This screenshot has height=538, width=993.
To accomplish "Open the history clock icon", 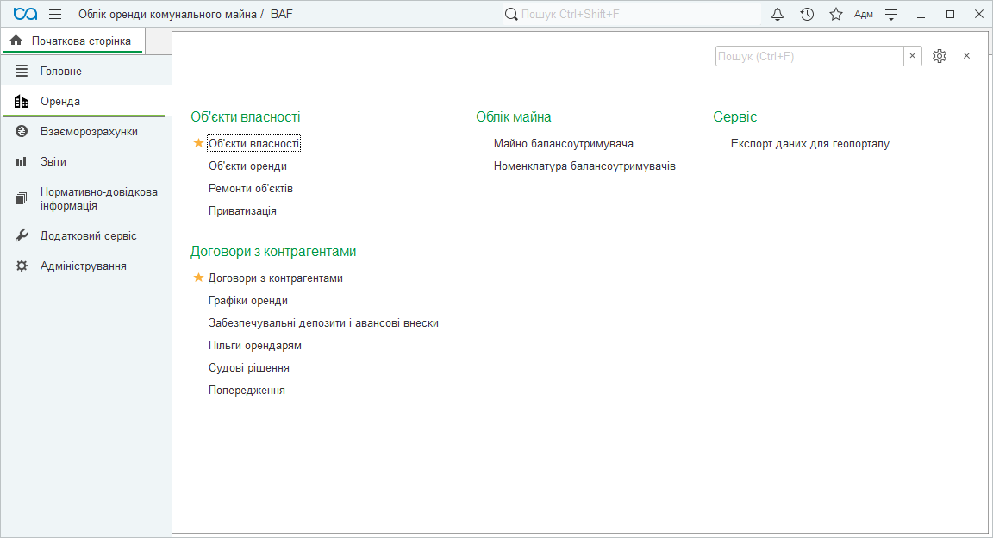I will pyautogui.click(x=807, y=14).
